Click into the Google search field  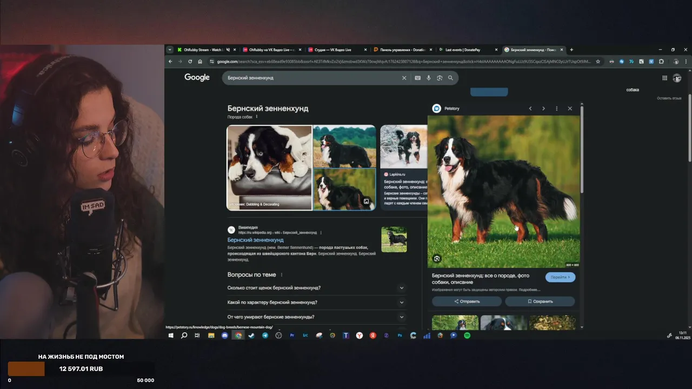(x=314, y=78)
